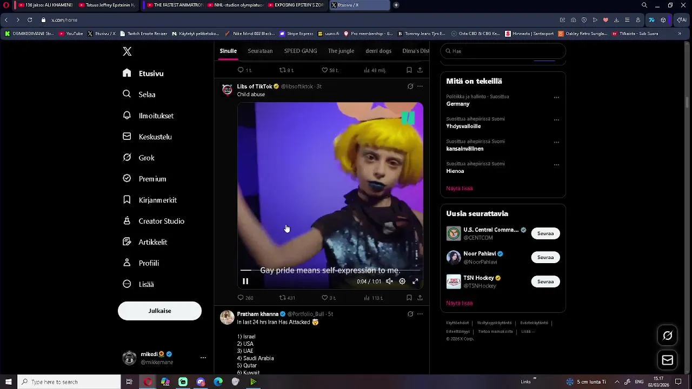Repost the top post with 8 t.

[x=287, y=70]
